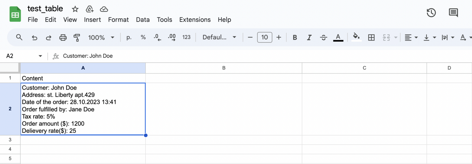Open the comments panel icon

tap(453, 13)
